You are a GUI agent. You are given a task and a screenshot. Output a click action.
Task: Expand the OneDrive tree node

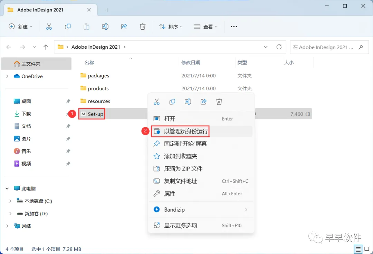point(7,76)
